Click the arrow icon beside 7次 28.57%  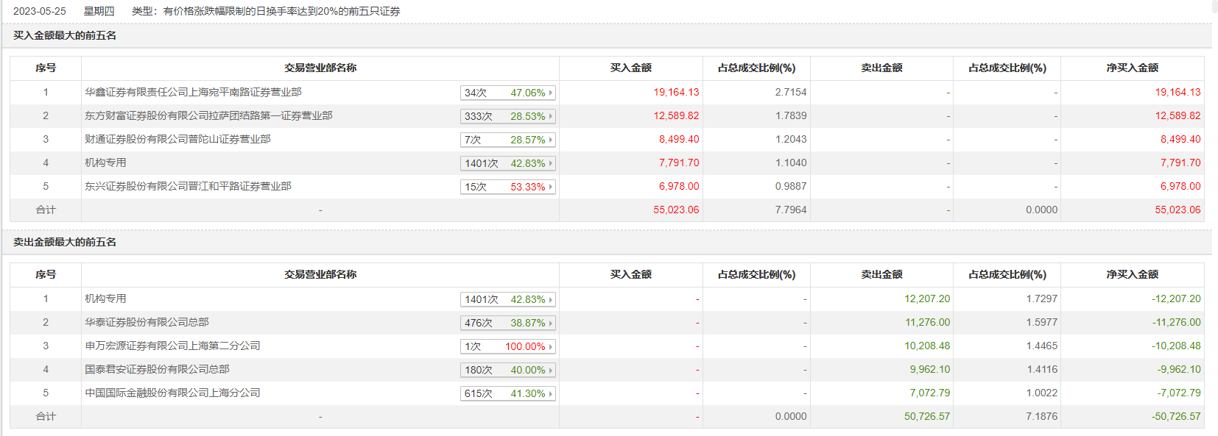pos(550,140)
